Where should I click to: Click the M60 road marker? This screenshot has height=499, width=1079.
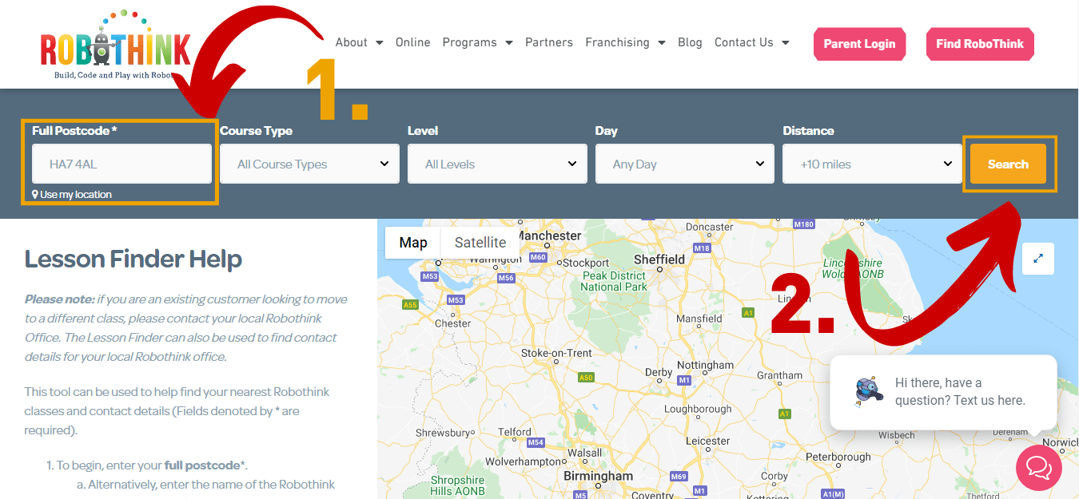(x=538, y=257)
